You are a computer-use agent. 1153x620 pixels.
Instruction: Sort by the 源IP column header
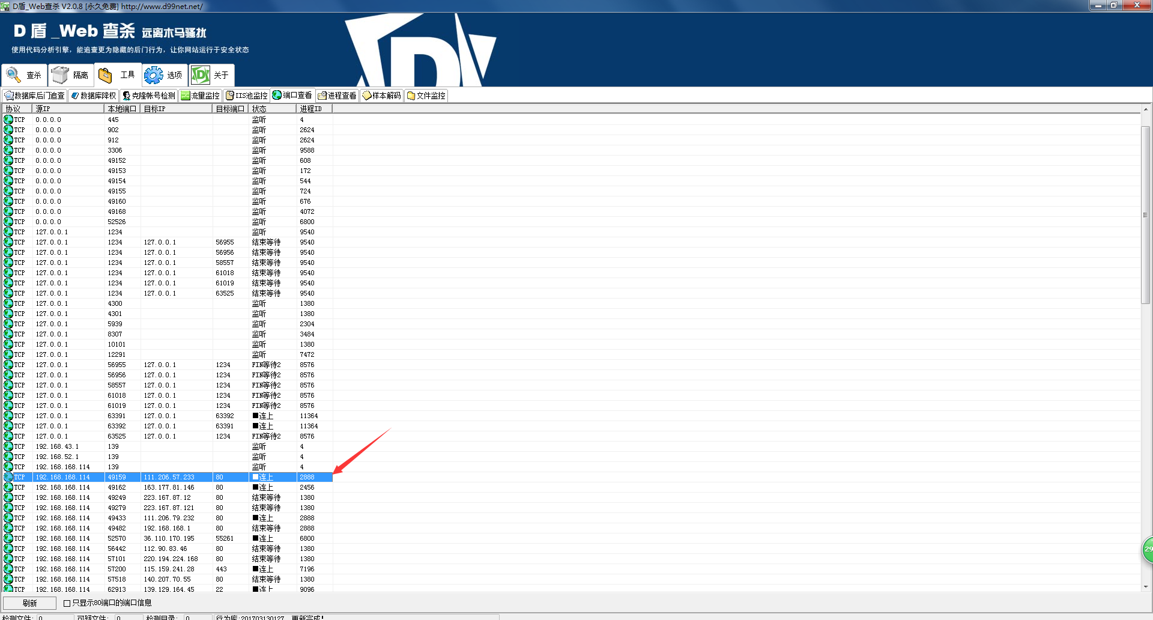pos(68,109)
